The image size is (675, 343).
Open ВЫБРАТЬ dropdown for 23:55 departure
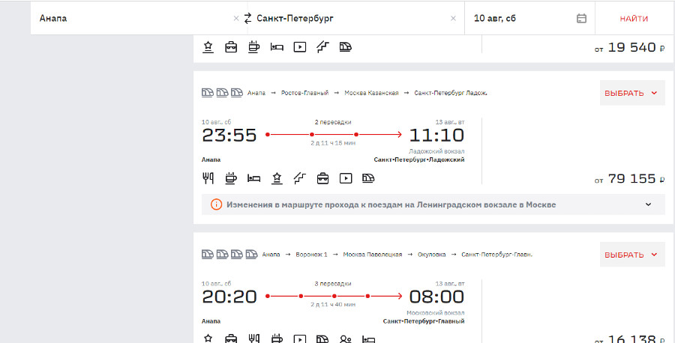(631, 93)
